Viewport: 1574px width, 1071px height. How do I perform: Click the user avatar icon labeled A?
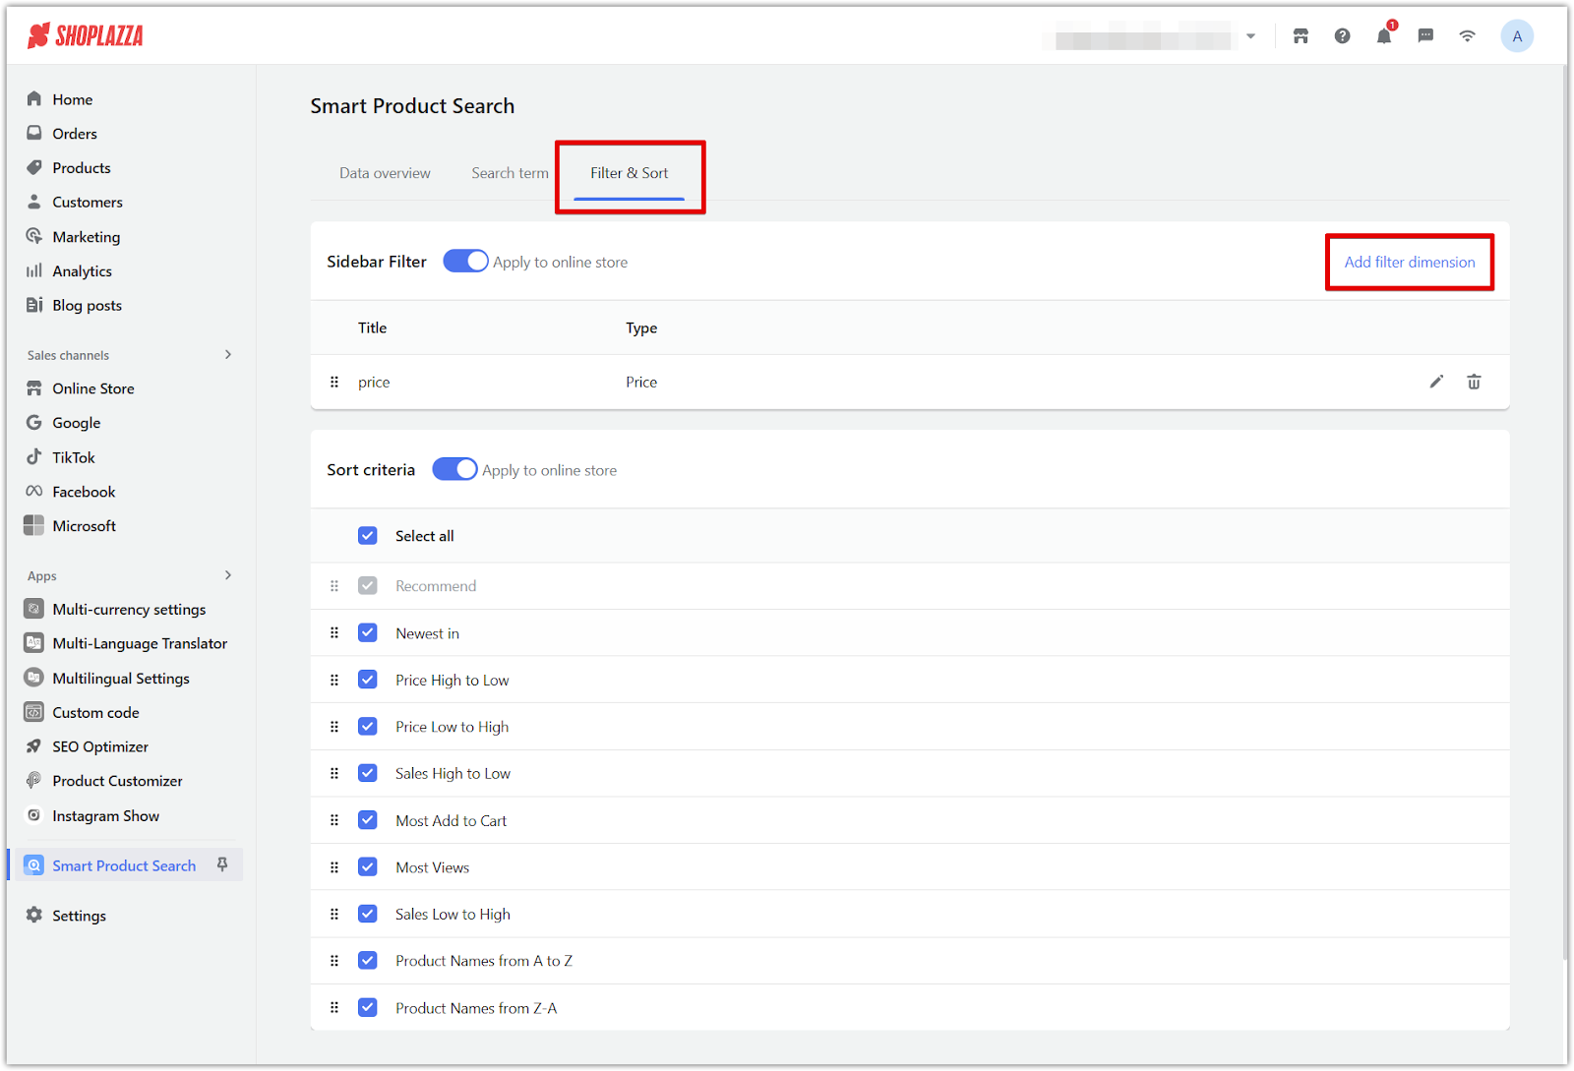click(x=1516, y=36)
